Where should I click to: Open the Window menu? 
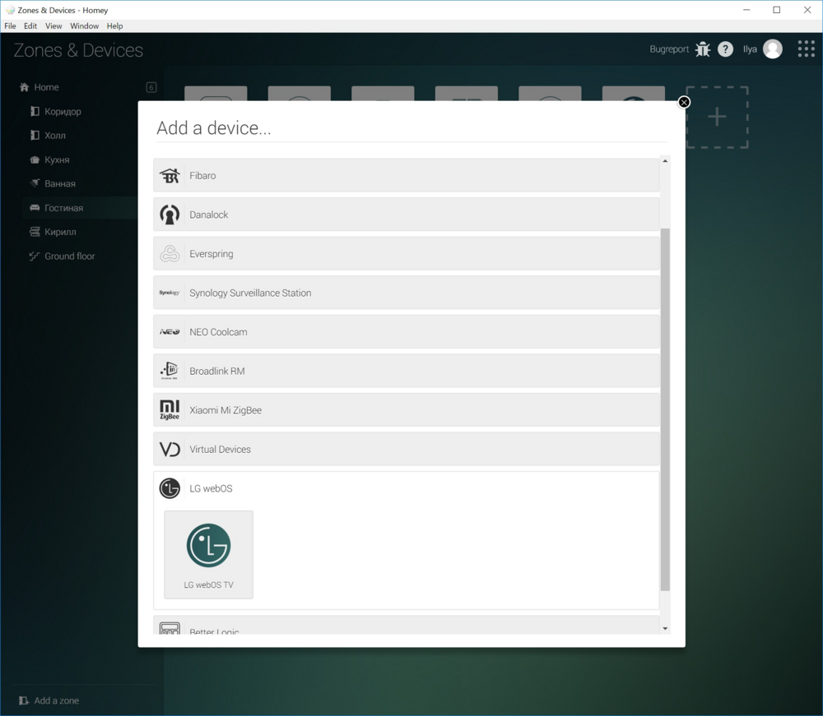84,25
